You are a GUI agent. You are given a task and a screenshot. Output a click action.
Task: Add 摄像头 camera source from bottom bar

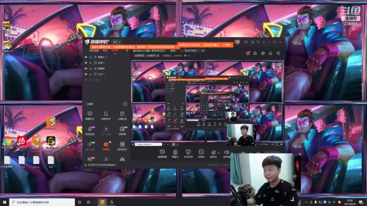175,154
